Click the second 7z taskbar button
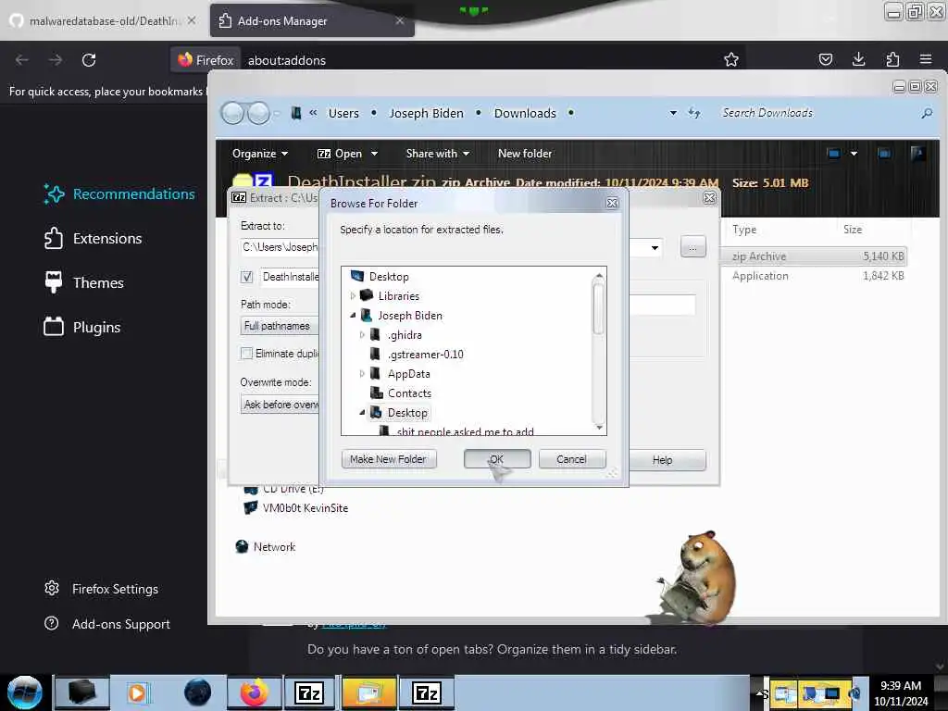Image resolution: width=948 pixels, height=711 pixels. pyautogui.click(x=427, y=692)
